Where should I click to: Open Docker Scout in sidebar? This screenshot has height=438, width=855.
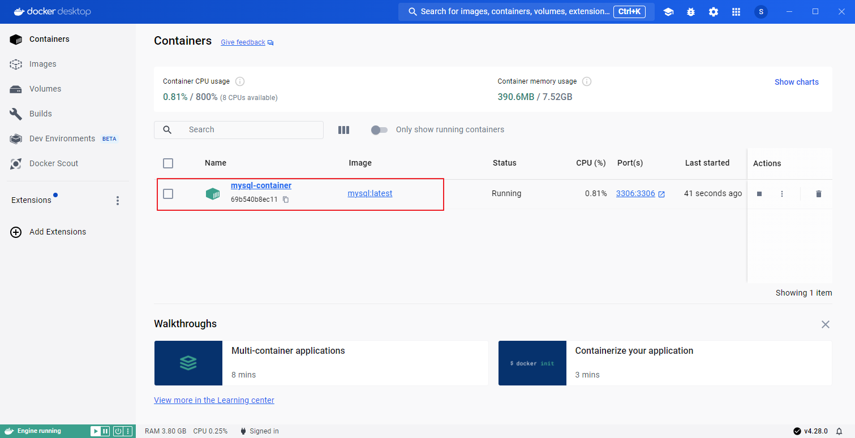click(x=68, y=163)
